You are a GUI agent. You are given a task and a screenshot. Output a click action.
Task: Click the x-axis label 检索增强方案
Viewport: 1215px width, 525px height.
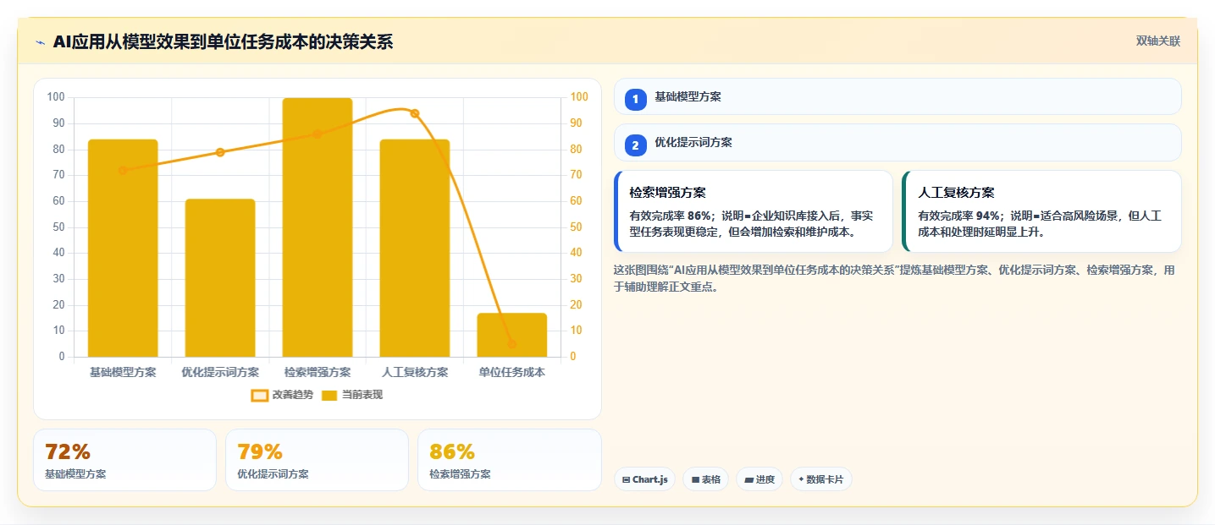pyautogui.click(x=318, y=372)
